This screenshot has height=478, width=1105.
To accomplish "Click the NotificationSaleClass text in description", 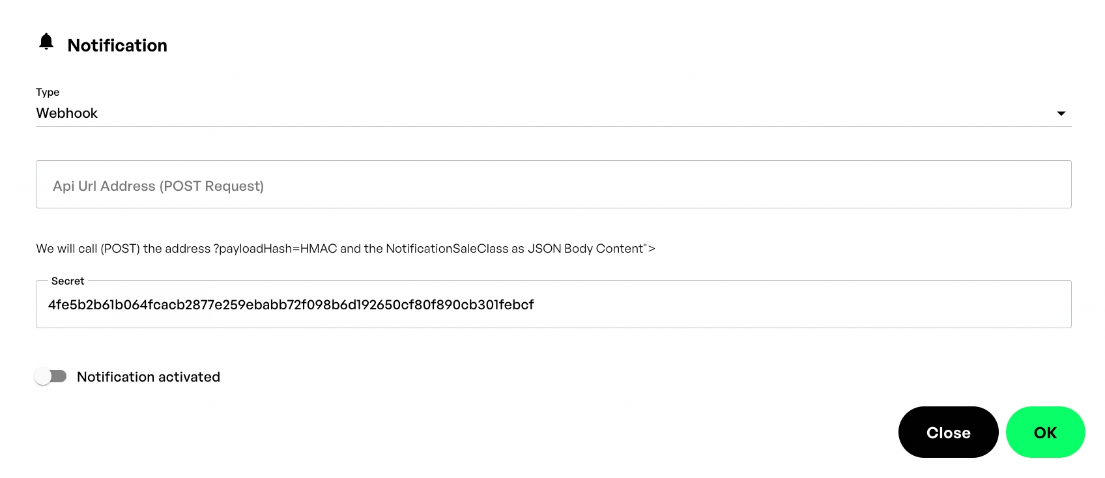I will [447, 249].
